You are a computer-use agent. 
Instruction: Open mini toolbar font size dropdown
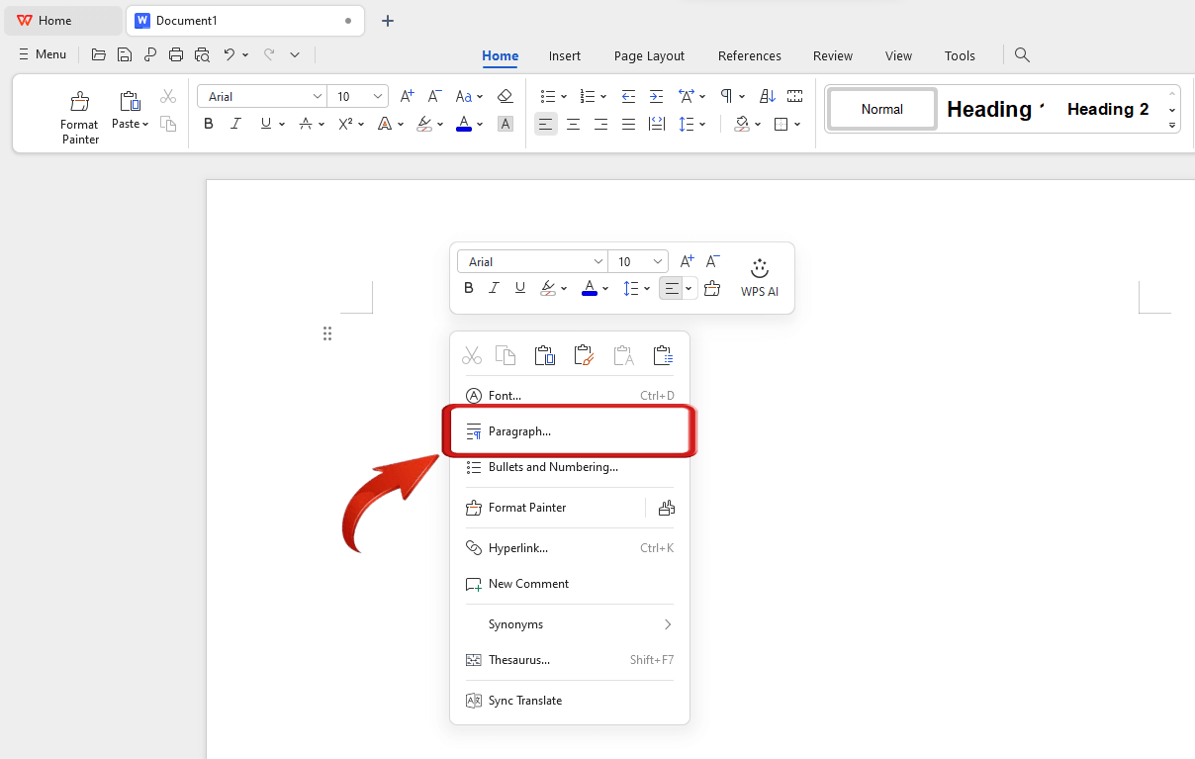[x=658, y=261]
